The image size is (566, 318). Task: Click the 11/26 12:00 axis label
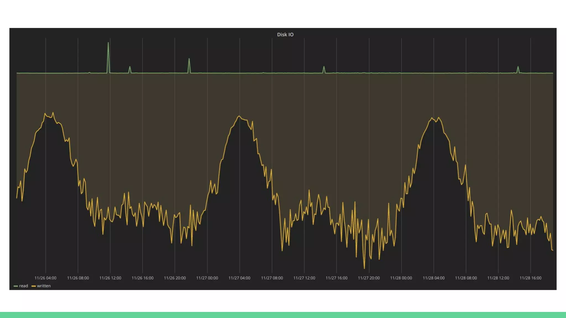coord(110,278)
